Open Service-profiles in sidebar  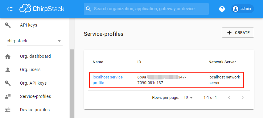tap(35, 96)
